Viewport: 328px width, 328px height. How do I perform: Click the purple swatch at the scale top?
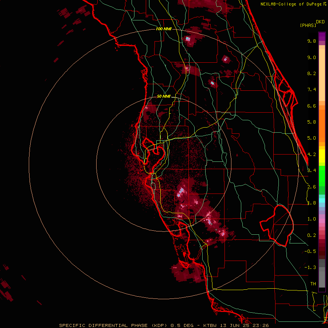click(x=322, y=36)
